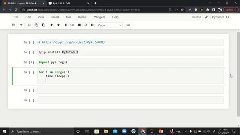Open the Widgets menu
Image resolution: width=240 pixels, height=135 pixels.
99,17
